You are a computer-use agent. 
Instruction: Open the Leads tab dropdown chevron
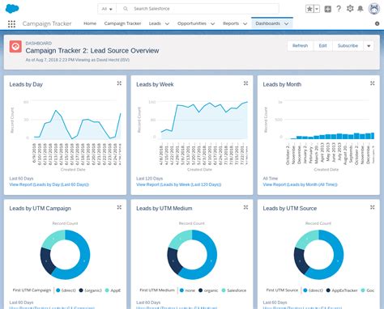pos(167,23)
